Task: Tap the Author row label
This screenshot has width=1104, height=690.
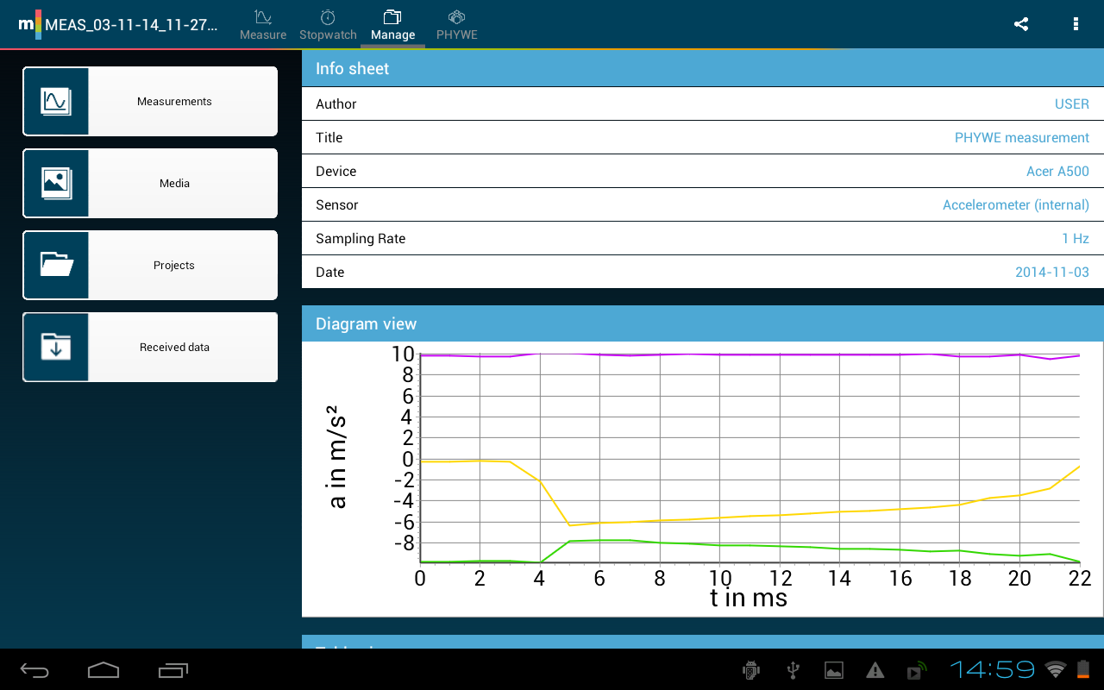Action: pyautogui.click(x=336, y=104)
